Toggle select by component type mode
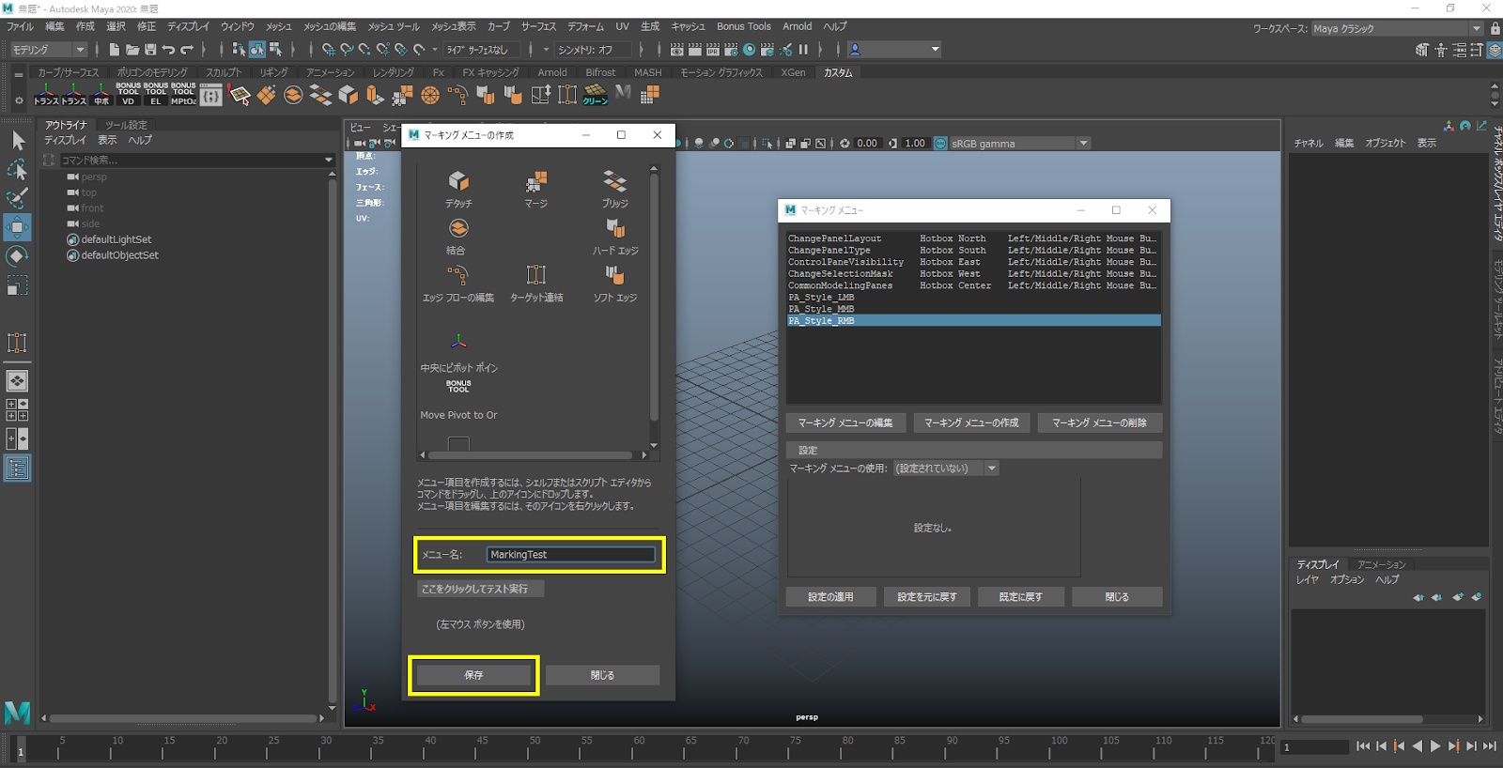Image resolution: width=1503 pixels, height=768 pixels. (x=275, y=50)
